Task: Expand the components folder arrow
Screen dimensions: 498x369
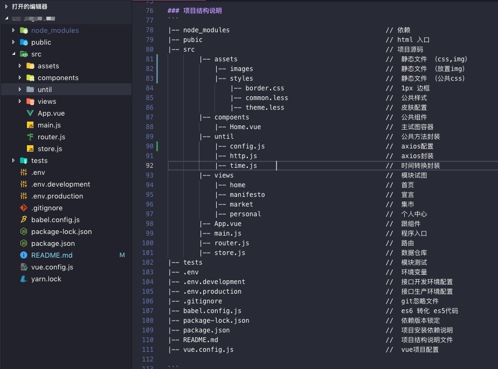Action: 20,77
